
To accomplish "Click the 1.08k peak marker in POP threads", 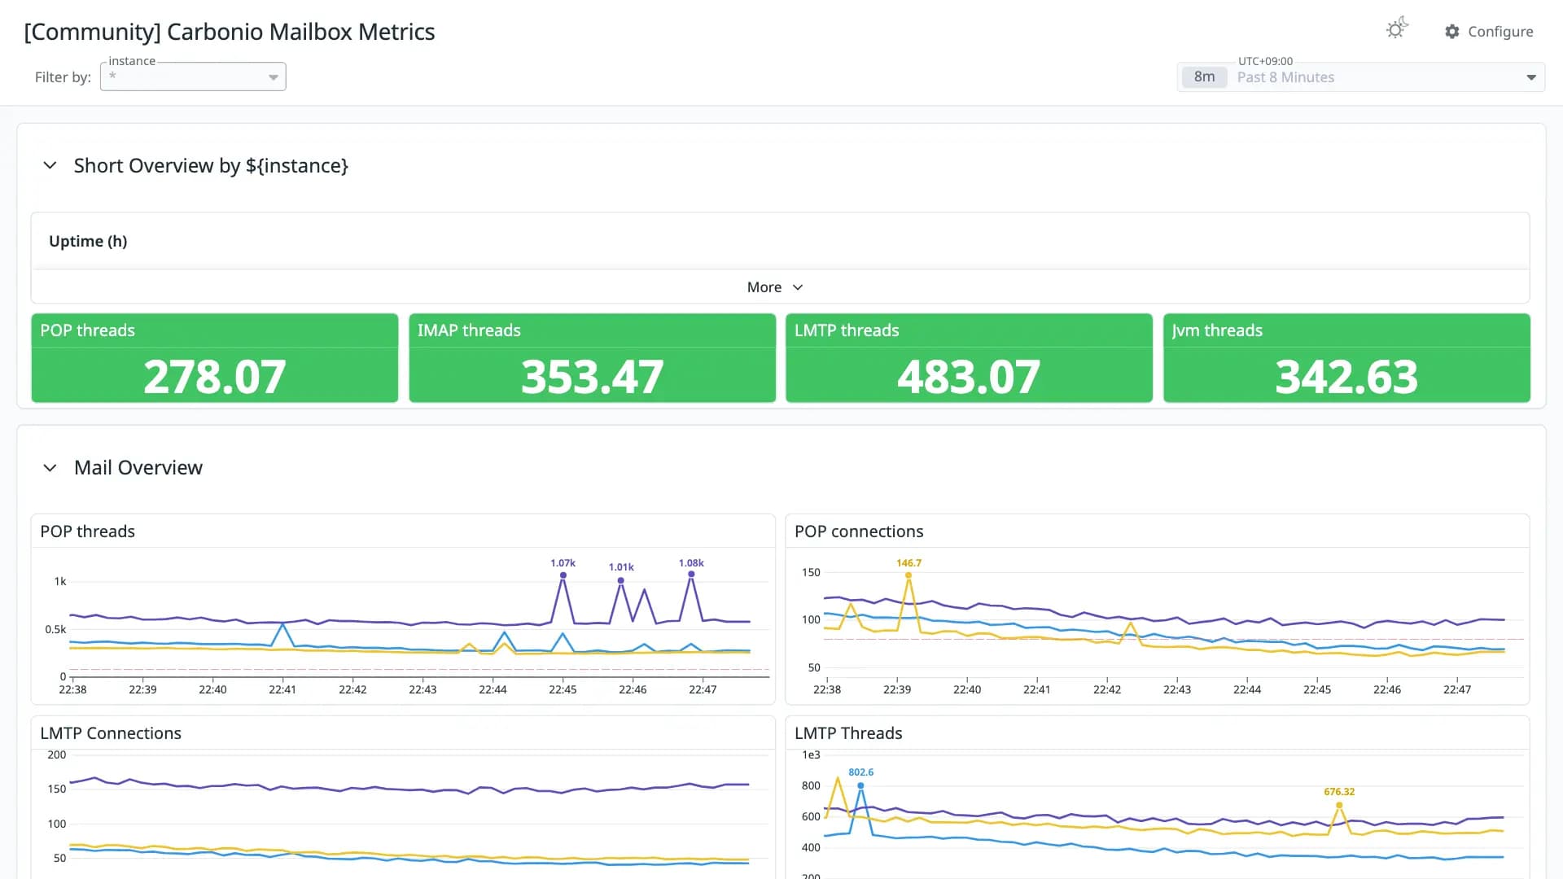I will [691, 574].
